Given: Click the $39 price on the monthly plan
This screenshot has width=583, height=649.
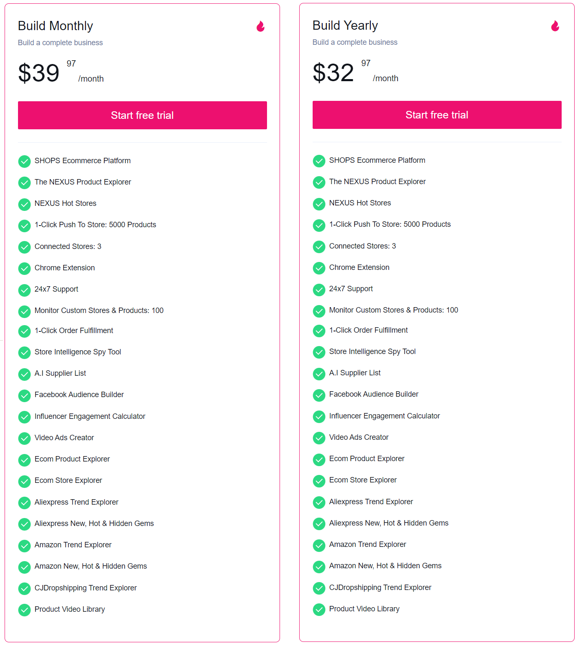Looking at the screenshot, I should [x=39, y=73].
